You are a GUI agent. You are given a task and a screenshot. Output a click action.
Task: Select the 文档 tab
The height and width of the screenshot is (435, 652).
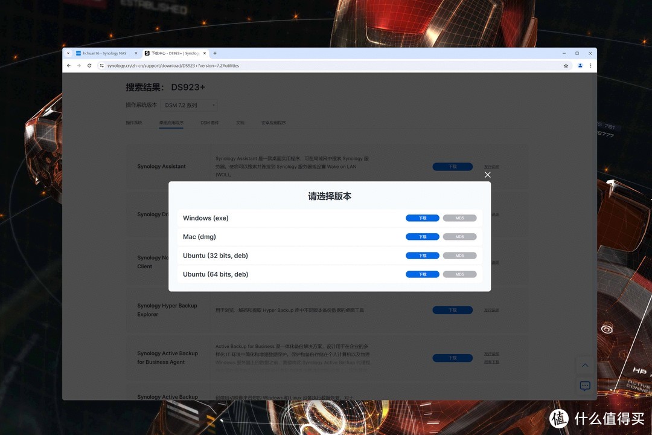click(x=240, y=122)
